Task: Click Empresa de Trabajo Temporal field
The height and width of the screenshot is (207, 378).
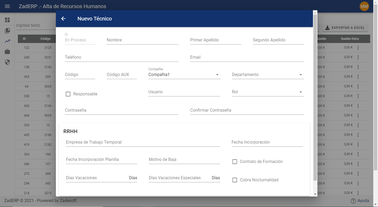Action: pyautogui.click(x=143, y=142)
